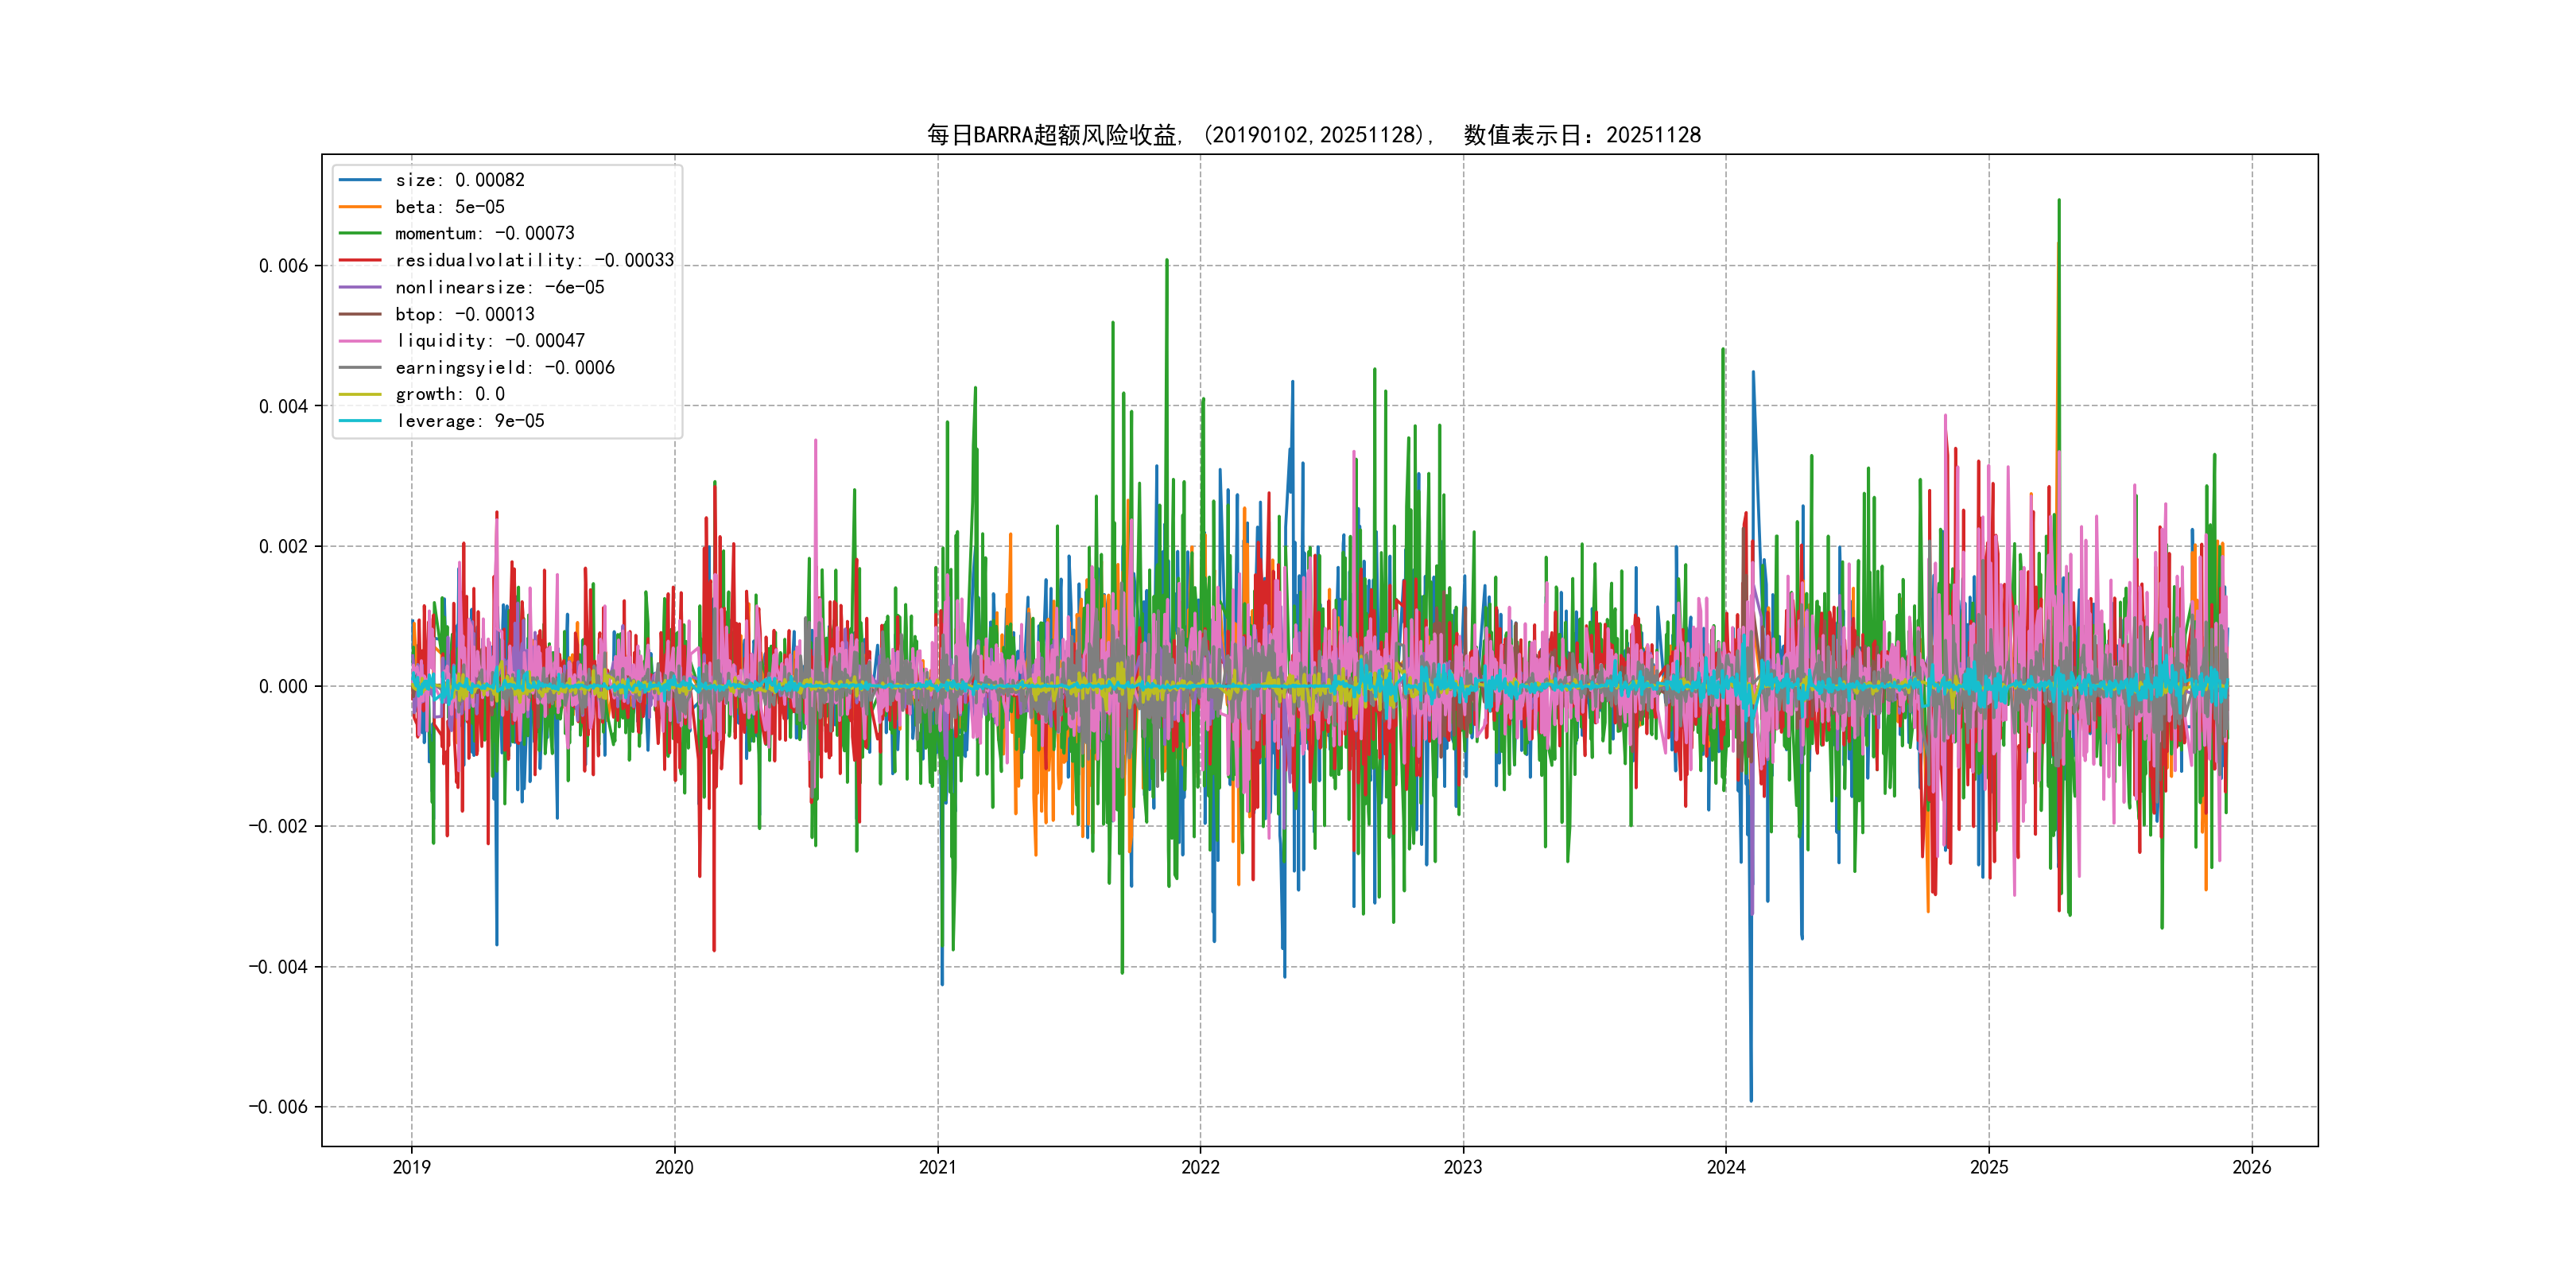Click the red residualvolatility legend swatch
Screen dimensions: 2576x1288
[x=360, y=260]
